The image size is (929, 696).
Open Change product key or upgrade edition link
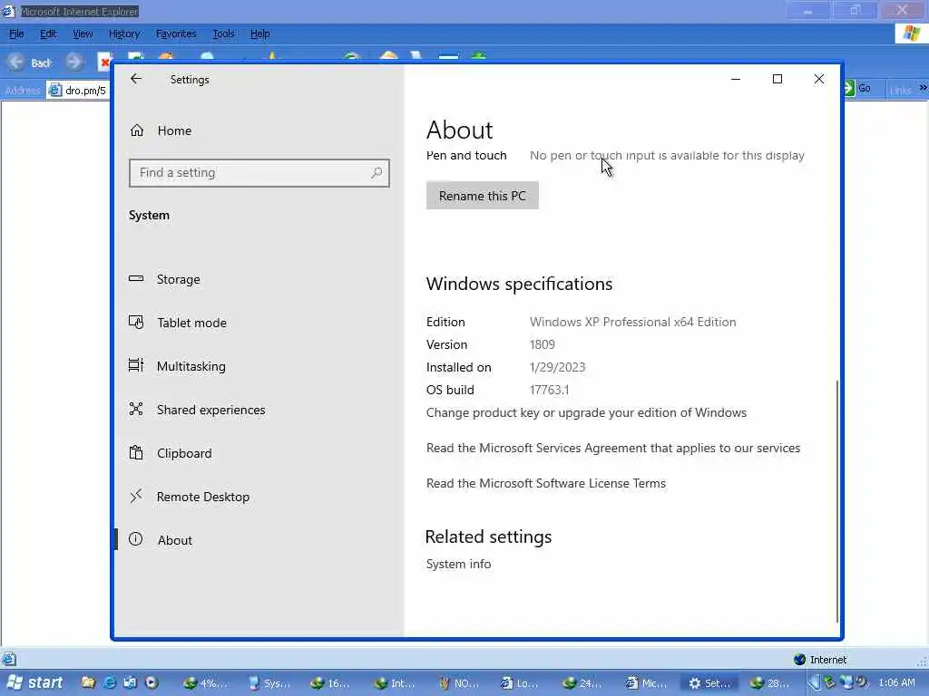(x=586, y=412)
